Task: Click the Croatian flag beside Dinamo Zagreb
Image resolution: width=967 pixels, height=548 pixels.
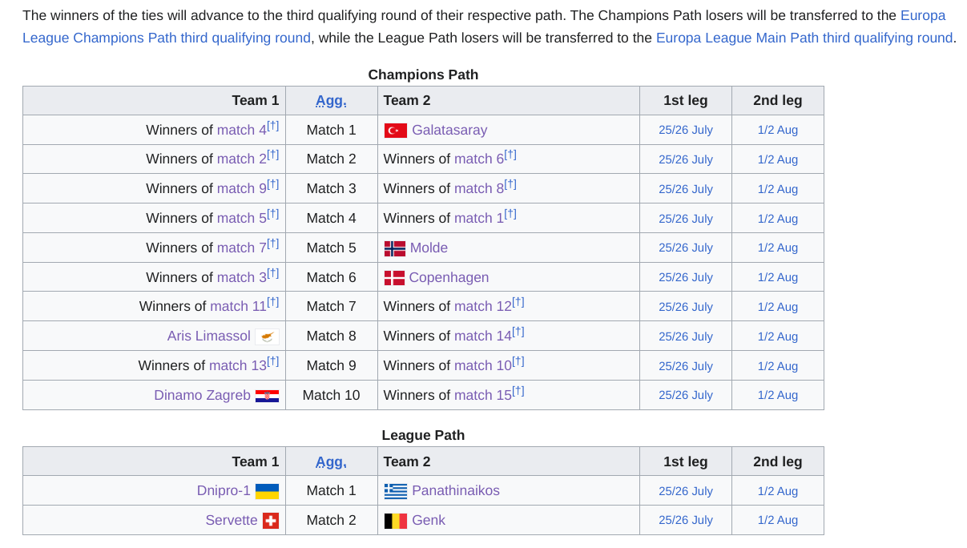Action: coord(267,396)
